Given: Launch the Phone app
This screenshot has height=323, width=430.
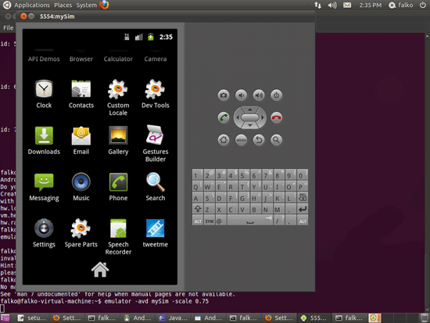Looking at the screenshot, I should pyautogui.click(x=118, y=187).
